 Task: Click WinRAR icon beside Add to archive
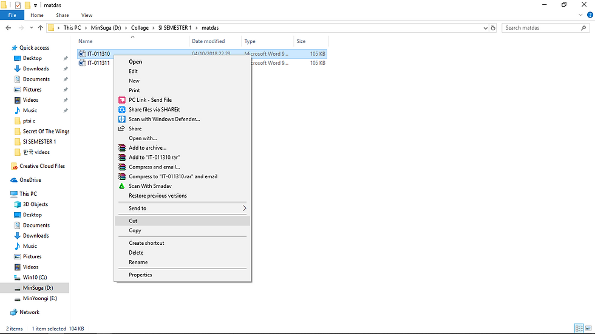[x=122, y=148]
